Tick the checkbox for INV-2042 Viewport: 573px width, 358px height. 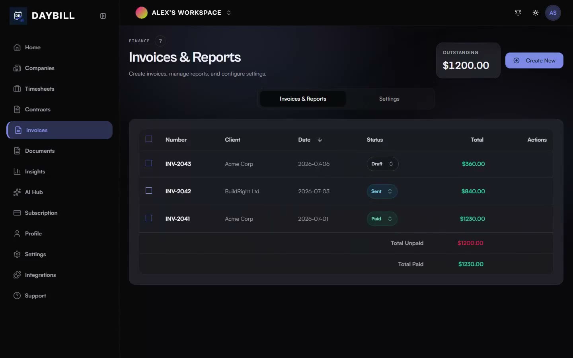[x=149, y=191]
